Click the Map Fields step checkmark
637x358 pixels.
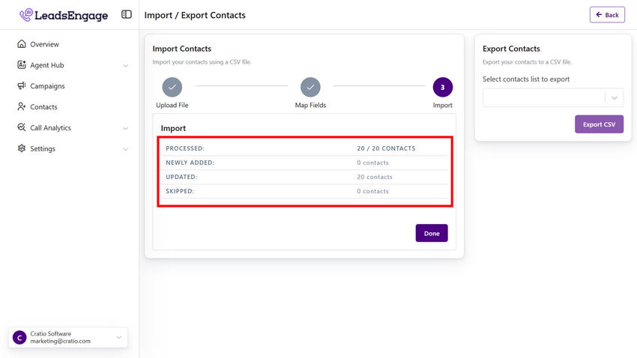click(x=310, y=88)
